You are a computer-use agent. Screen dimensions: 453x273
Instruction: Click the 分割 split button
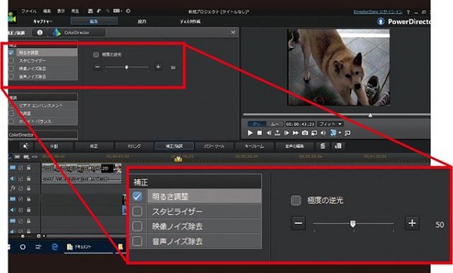pos(54,146)
